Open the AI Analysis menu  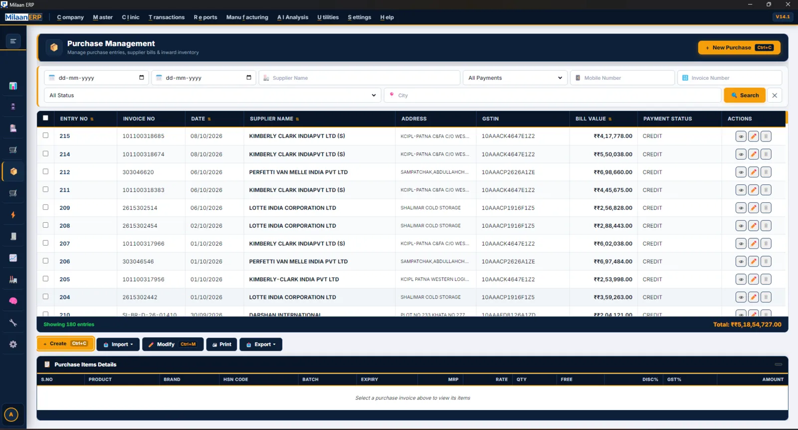point(293,17)
